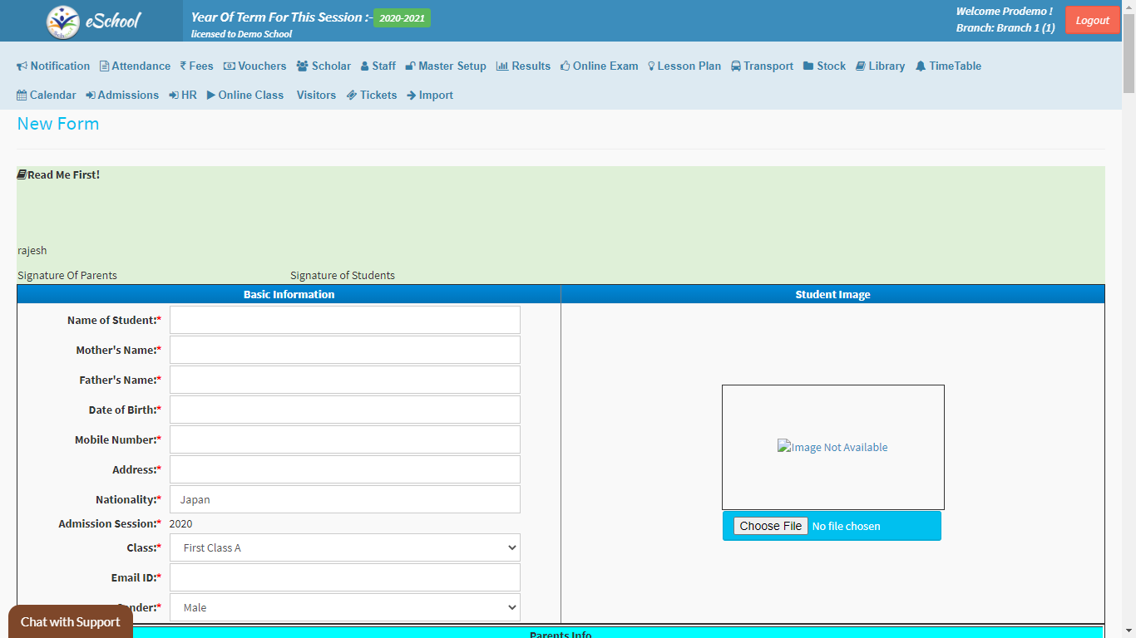The width and height of the screenshot is (1136, 638).
Task: Click the Name of Student input field
Action: coord(344,320)
